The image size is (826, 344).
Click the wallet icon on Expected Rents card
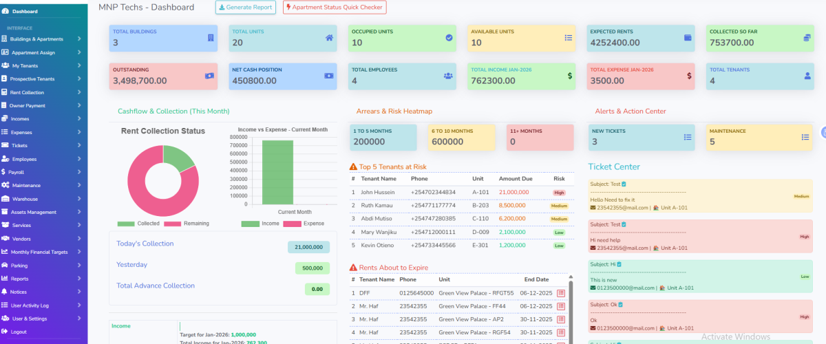(x=688, y=38)
